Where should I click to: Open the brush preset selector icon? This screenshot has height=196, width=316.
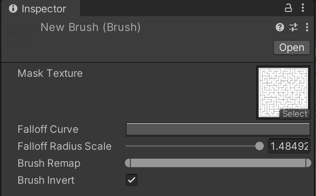click(293, 28)
